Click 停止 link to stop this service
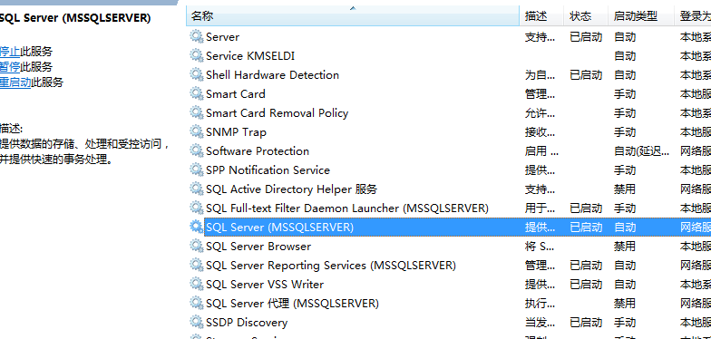 pos(9,51)
